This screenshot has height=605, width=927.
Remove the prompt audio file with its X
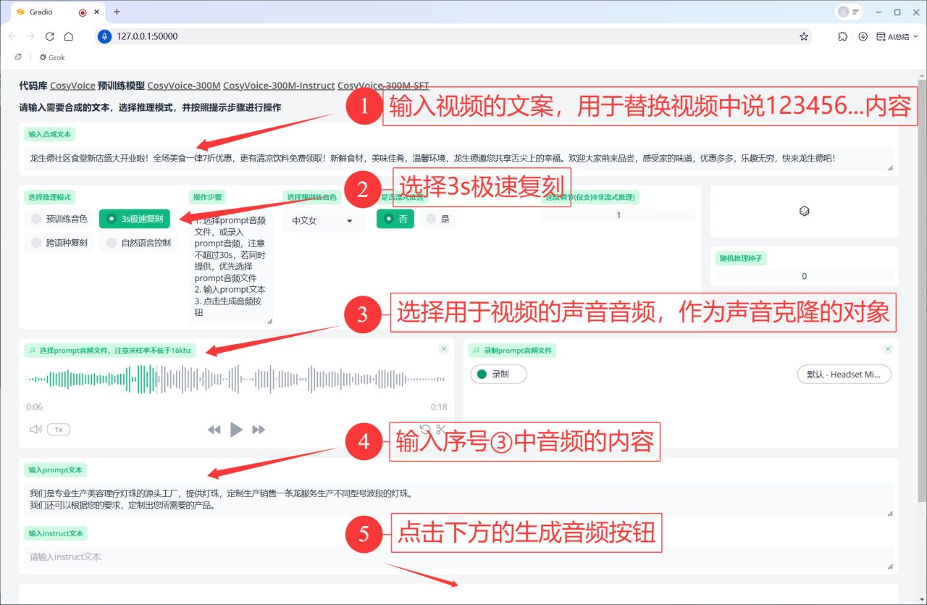444,349
